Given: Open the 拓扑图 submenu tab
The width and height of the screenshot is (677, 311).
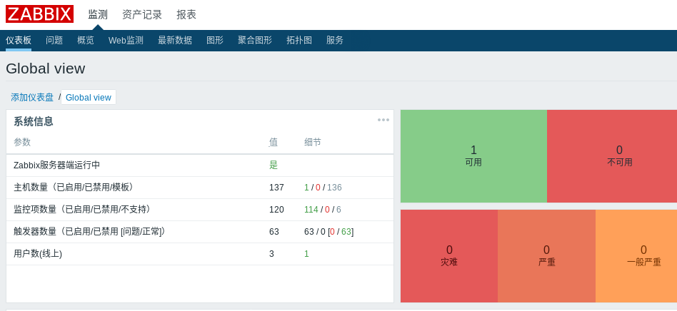Looking at the screenshot, I should click(299, 41).
